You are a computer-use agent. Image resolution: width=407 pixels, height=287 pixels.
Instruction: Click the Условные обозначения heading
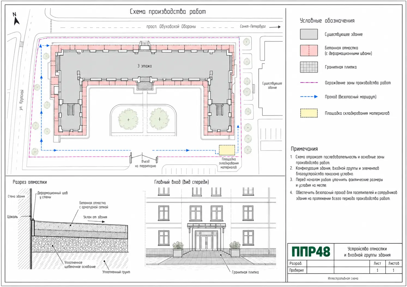click(x=327, y=21)
